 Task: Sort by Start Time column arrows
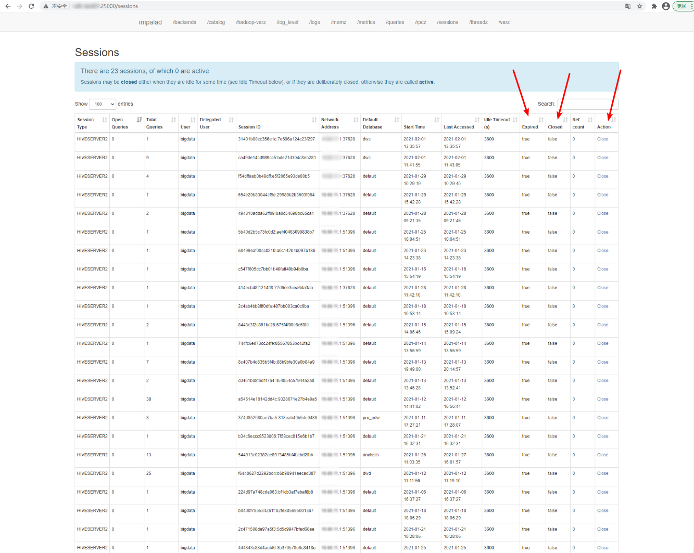pos(437,120)
